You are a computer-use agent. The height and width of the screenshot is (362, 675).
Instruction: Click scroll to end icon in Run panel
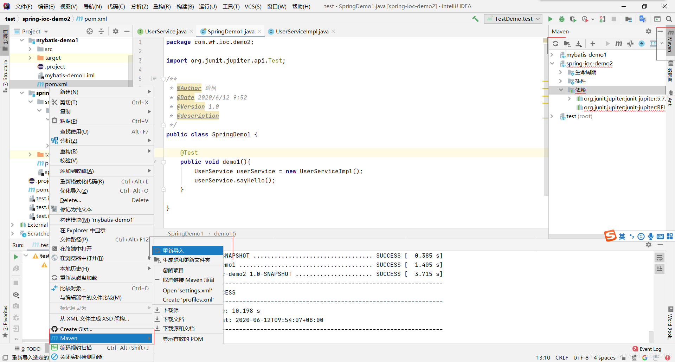[x=660, y=269]
